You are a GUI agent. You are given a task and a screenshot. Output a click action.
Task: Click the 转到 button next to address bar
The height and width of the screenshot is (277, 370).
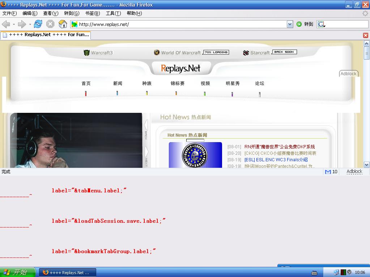(309, 24)
